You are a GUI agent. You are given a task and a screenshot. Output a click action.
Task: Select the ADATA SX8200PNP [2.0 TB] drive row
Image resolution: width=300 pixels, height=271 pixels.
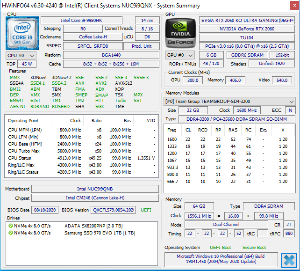(82, 226)
